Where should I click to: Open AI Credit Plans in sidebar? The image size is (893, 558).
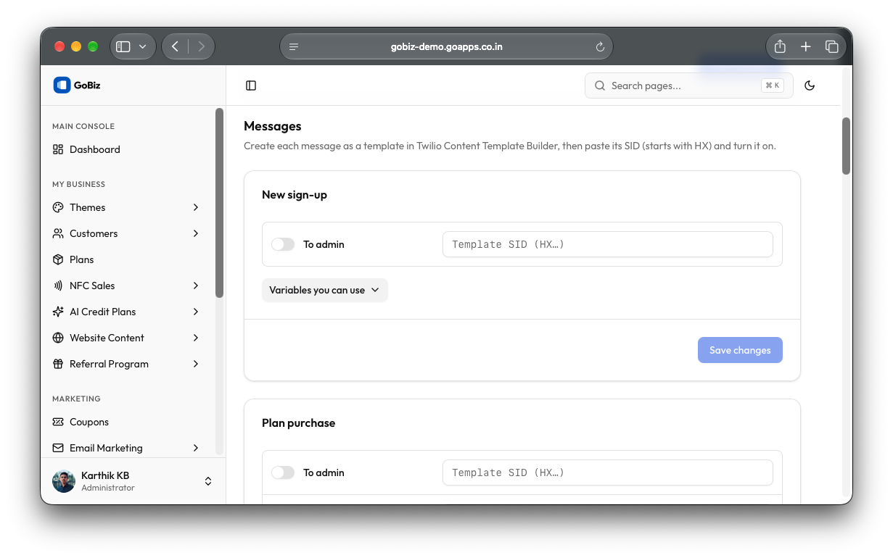click(126, 312)
